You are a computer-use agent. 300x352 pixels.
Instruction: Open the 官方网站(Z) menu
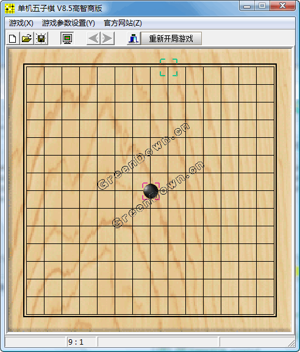click(123, 23)
